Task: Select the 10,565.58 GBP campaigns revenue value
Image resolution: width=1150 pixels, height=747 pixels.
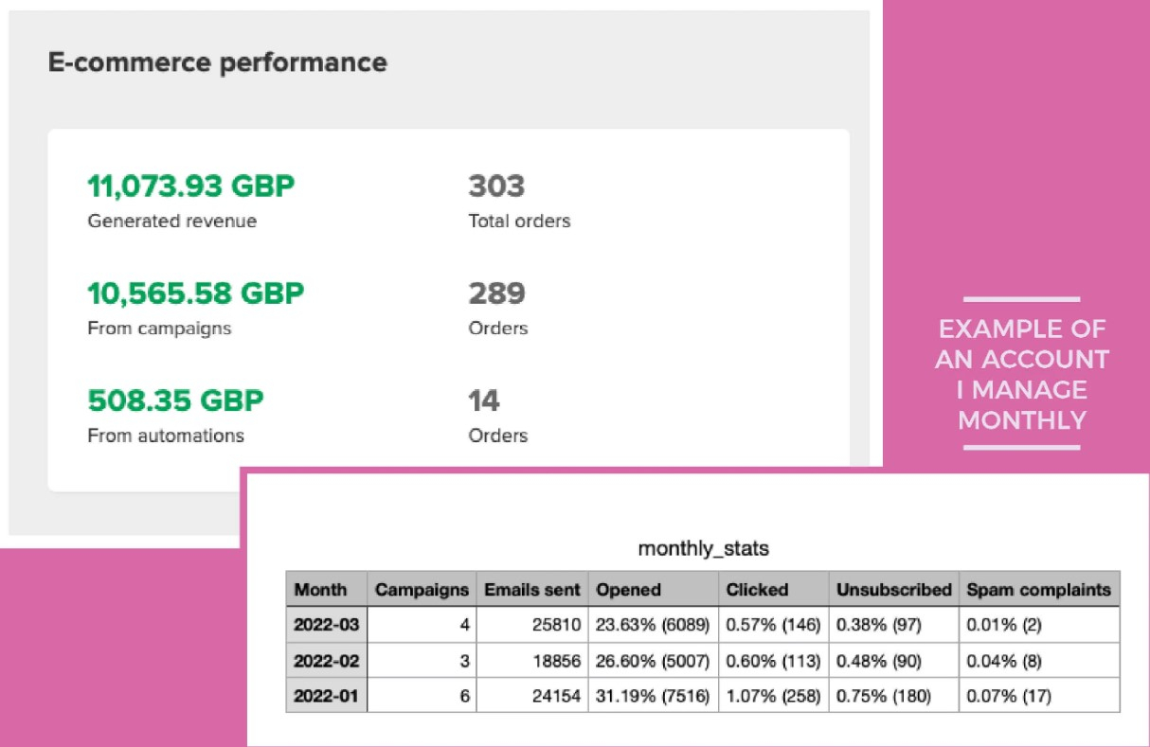Action: pyautogui.click(x=195, y=293)
